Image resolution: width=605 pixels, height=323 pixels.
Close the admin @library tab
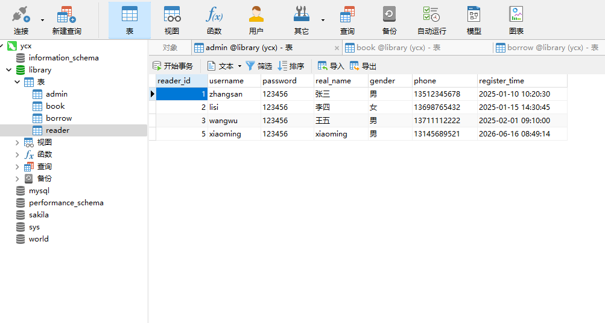pyautogui.click(x=337, y=48)
